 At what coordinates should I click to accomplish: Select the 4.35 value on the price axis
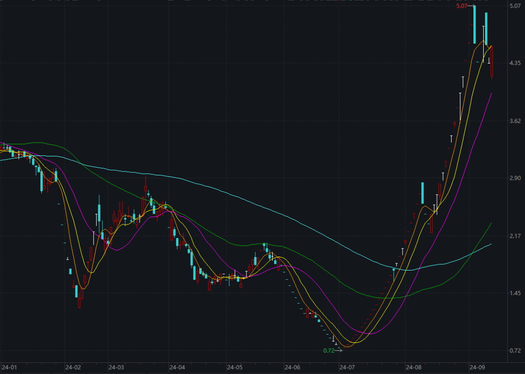click(x=515, y=63)
